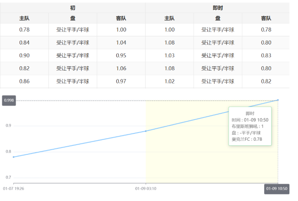The width and height of the screenshot is (298, 201).
Task: Click the highlighted 01-09 10:50 axis label
Action: point(277,189)
